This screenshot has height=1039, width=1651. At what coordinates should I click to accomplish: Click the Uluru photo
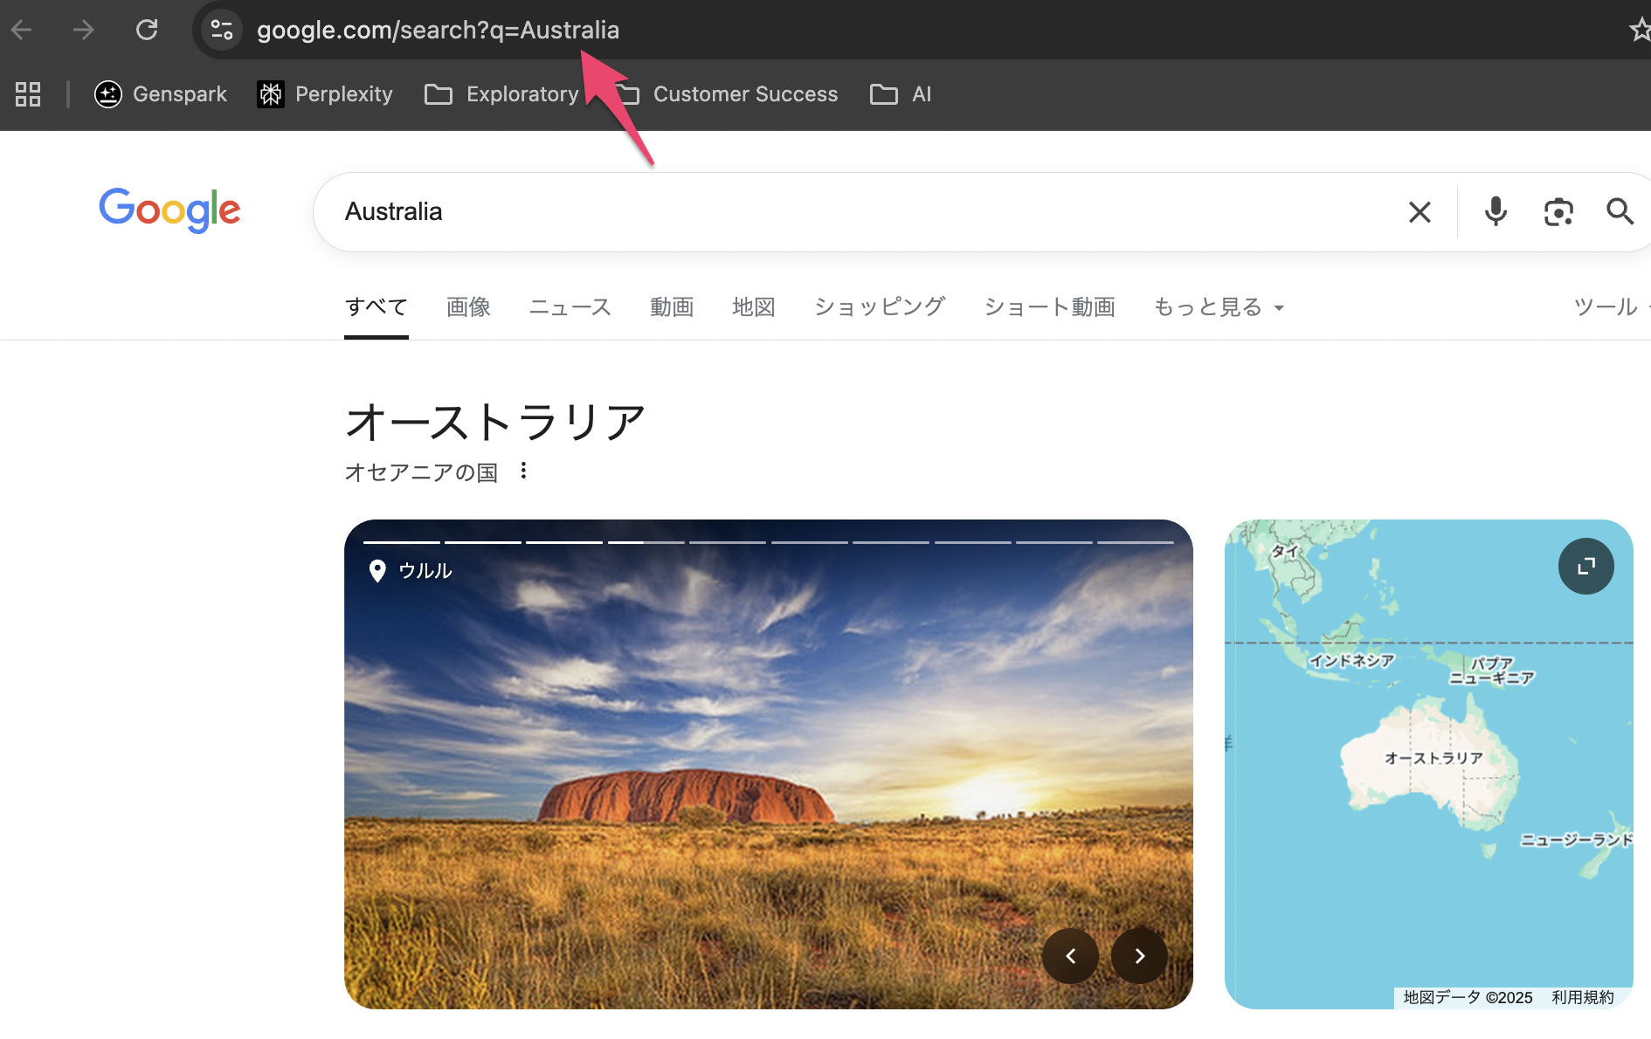point(769,765)
